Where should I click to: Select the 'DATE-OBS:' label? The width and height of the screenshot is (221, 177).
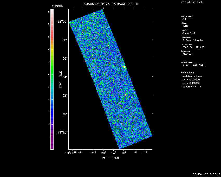(x=187, y=45)
